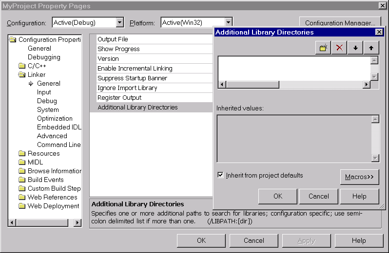
Task: Select the C/C++ folder icon in tree
Action: (22, 66)
